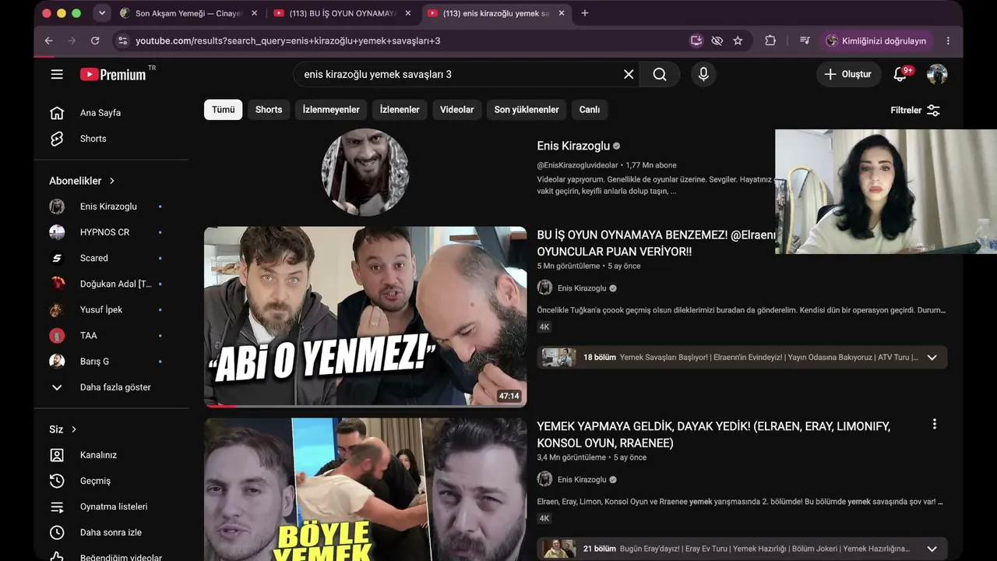997x561 pixels.
Task: Open Chrome's three-dot menu
Action: tap(948, 41)
